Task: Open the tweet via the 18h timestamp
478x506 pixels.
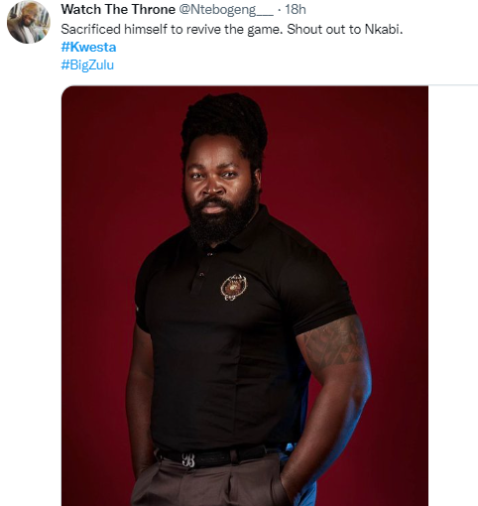Action: 296,10
